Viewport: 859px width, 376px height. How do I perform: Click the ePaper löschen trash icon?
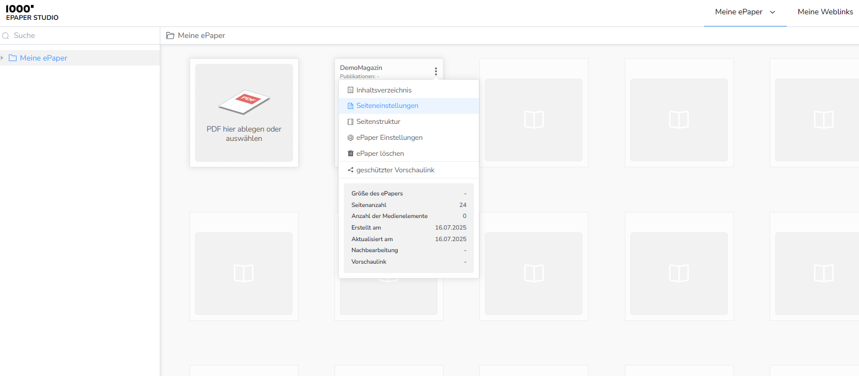pyautogui.click(x=350, y=154)
